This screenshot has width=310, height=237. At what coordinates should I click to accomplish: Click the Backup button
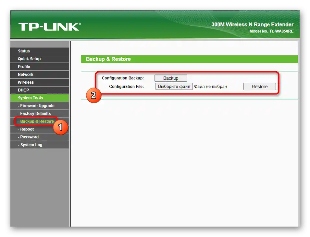click(x=171, y=78)
